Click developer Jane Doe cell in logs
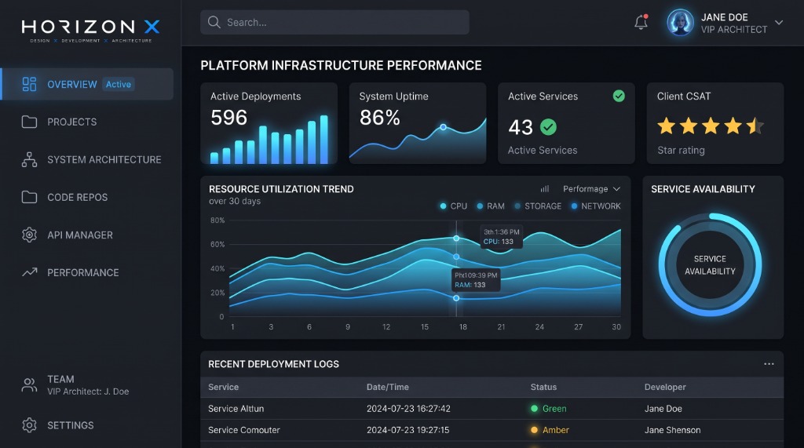 tap(663, 409)
